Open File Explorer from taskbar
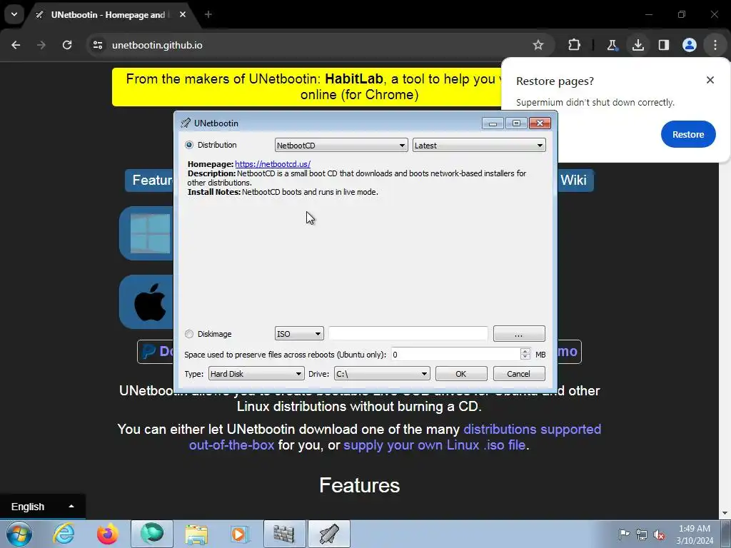731x548 pixels. click(x=196, y=534)
